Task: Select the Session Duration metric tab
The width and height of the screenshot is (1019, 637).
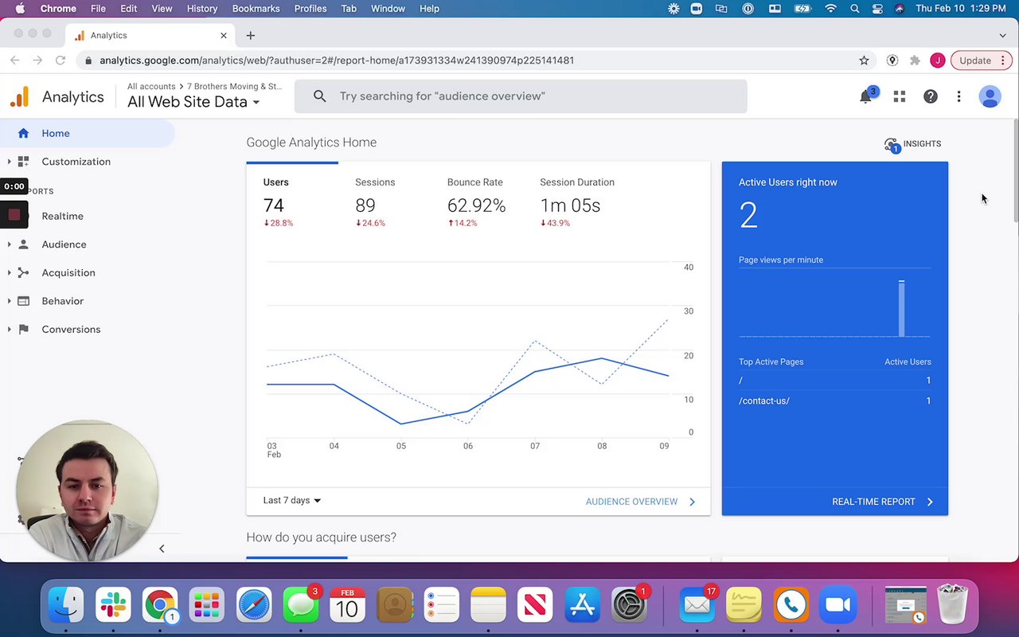Action: 577,201
